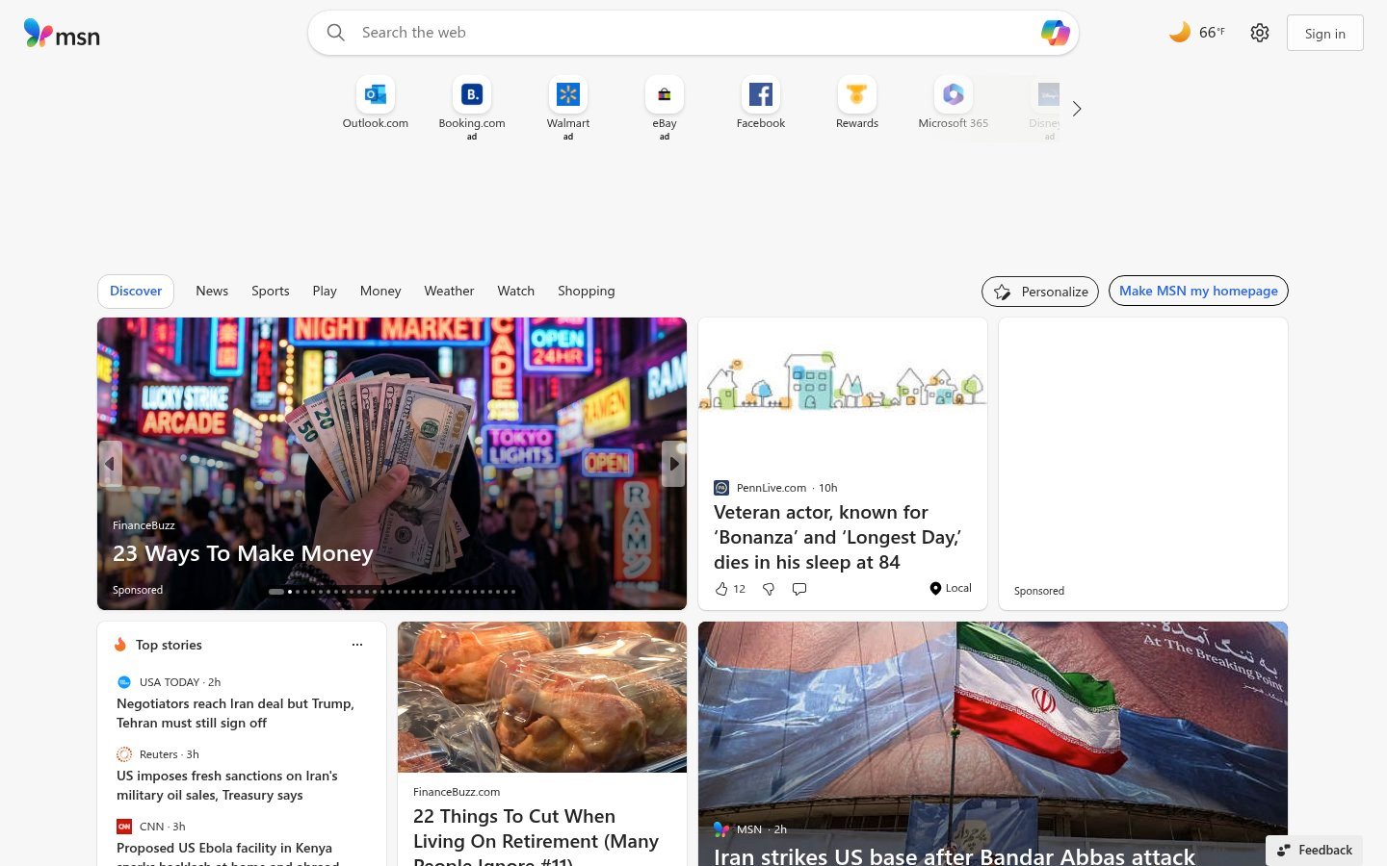The height and width of the screenshot is (866, 1387).
Task: Click the roasted chicken article thumbnail
Action: pos(542,697)
